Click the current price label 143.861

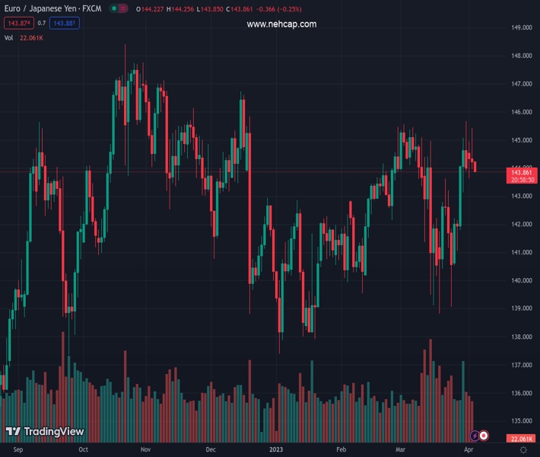point(522,173)
